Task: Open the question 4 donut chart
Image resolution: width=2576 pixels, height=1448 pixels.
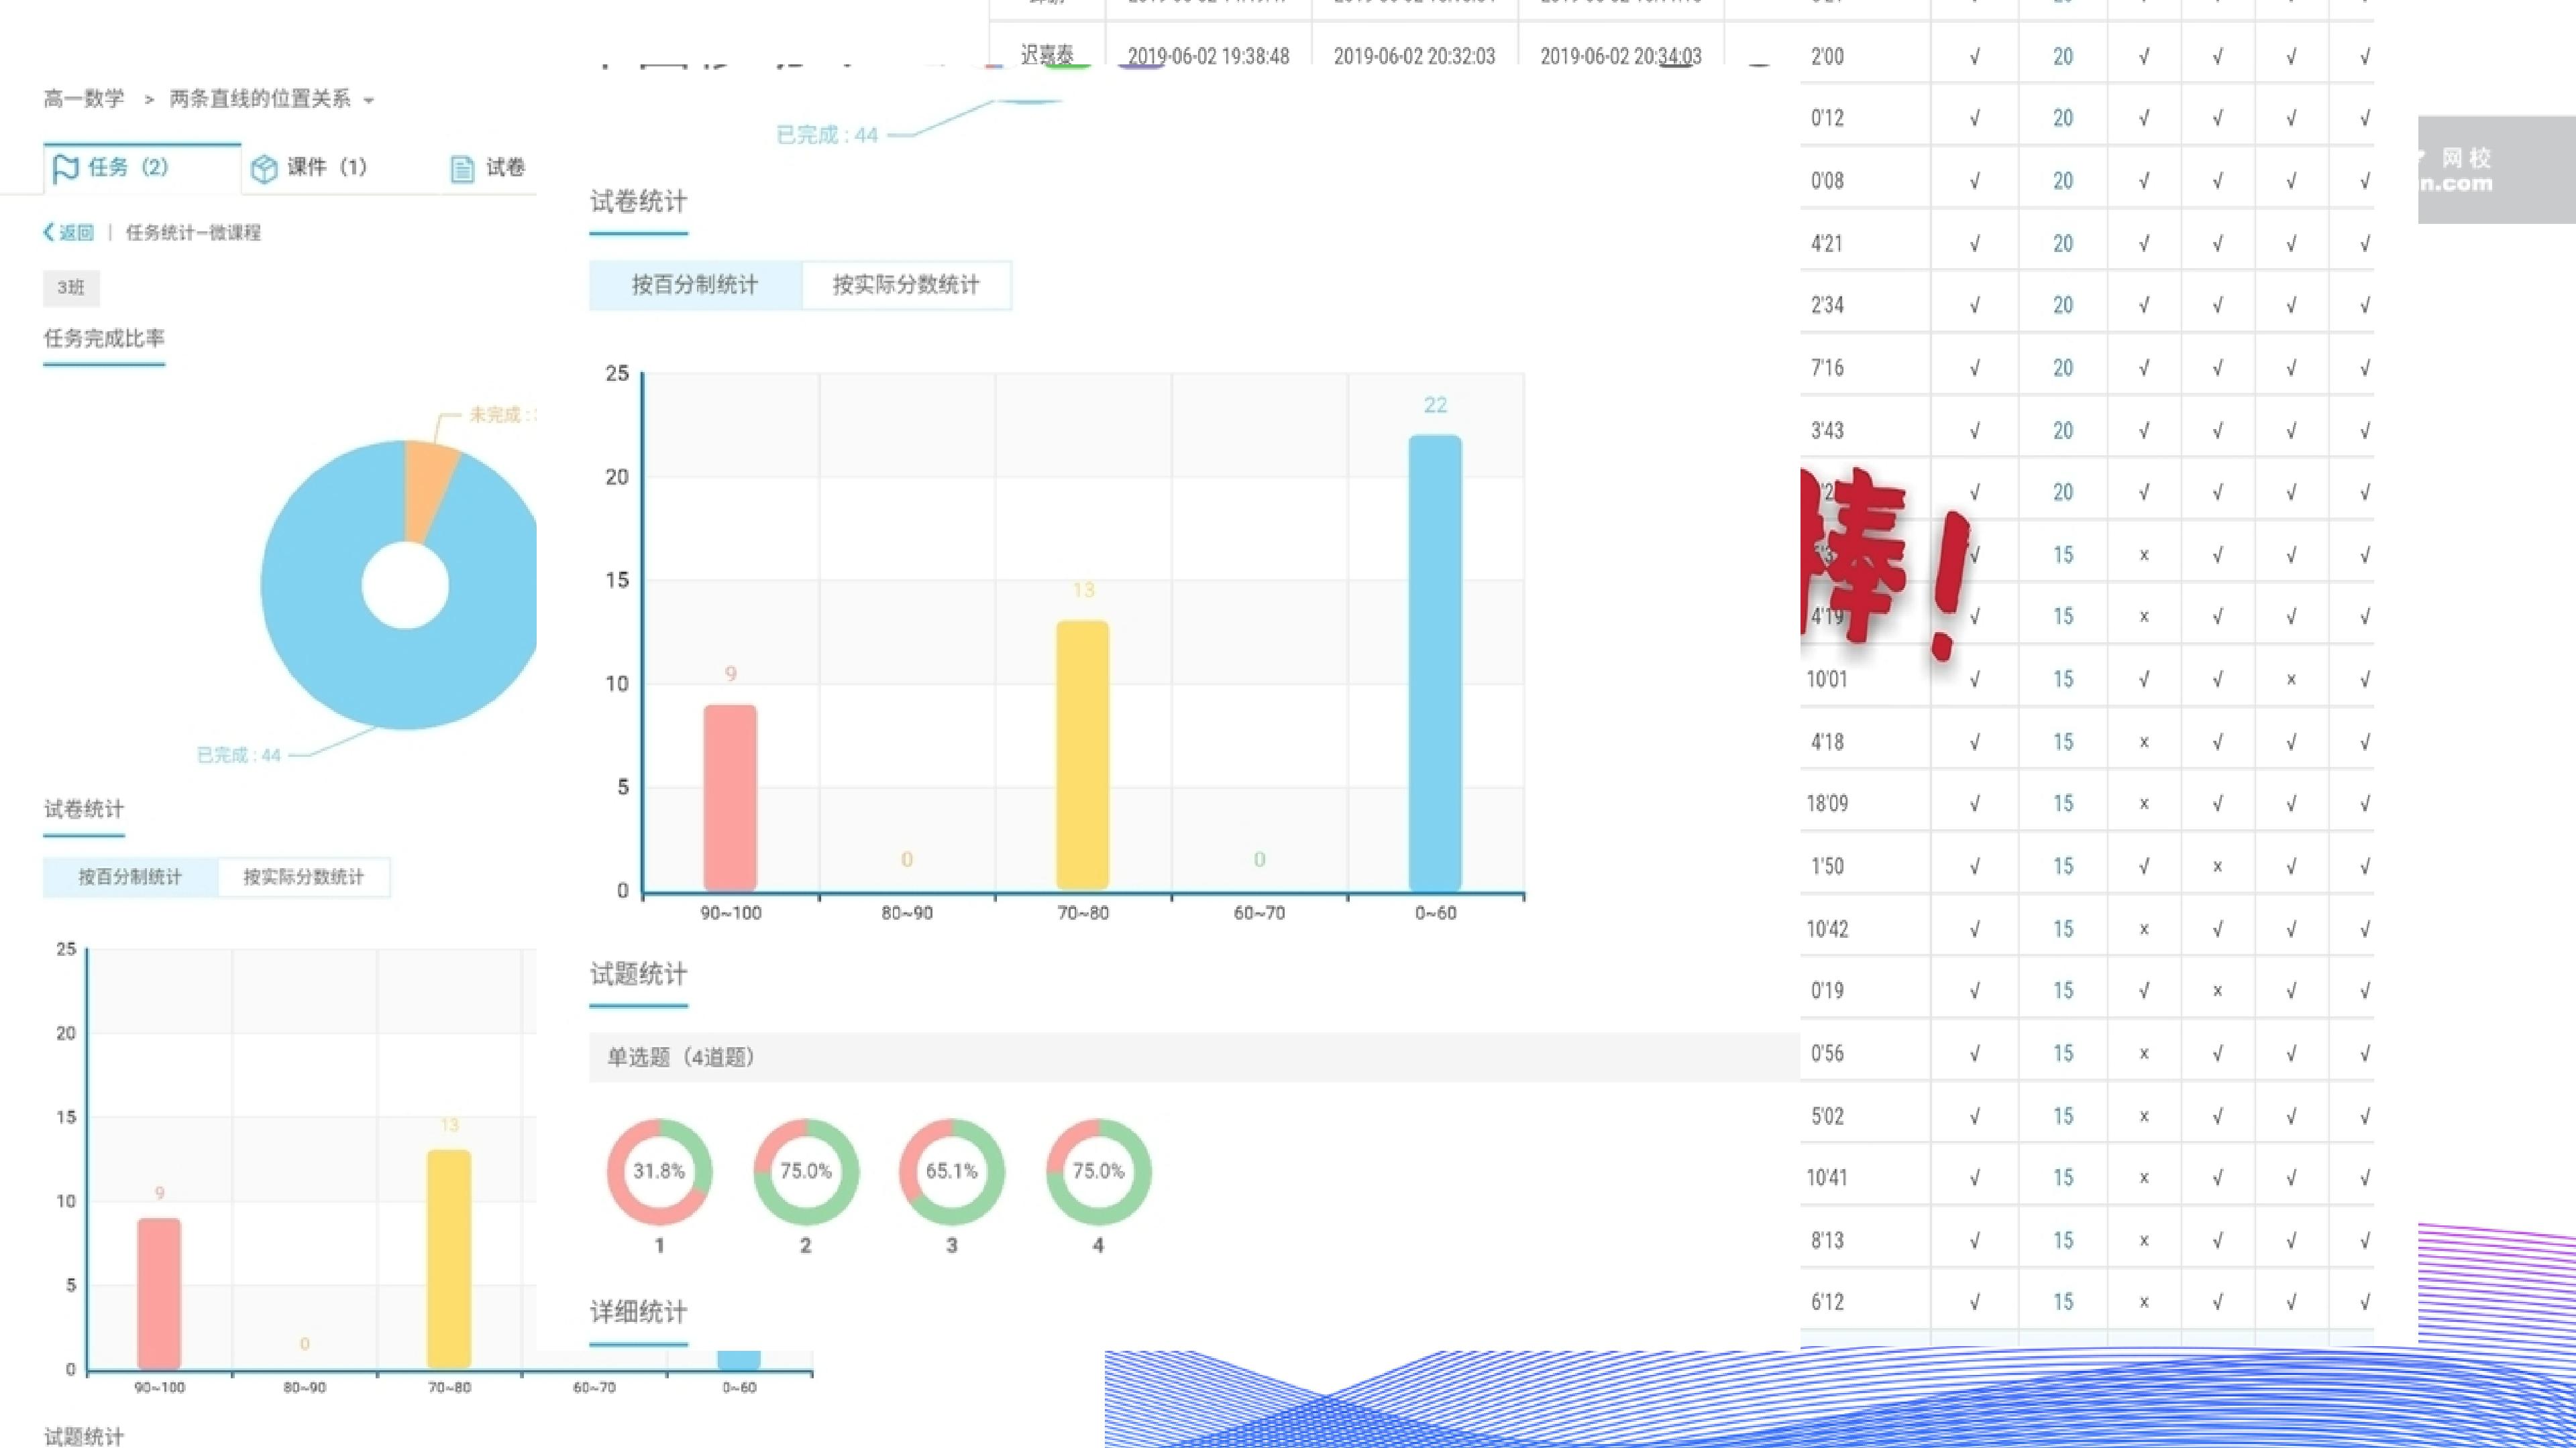Action: (x=1099, y=1171)
